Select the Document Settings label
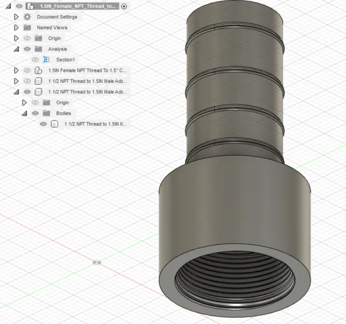346x324 pixels. point(57,17)
